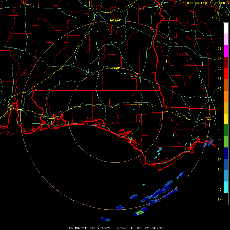This screenshot has width=230, height=230.
Task: Click the small magenta echo pixel inland
Action: pyautogui.click(x=118, y=115)
